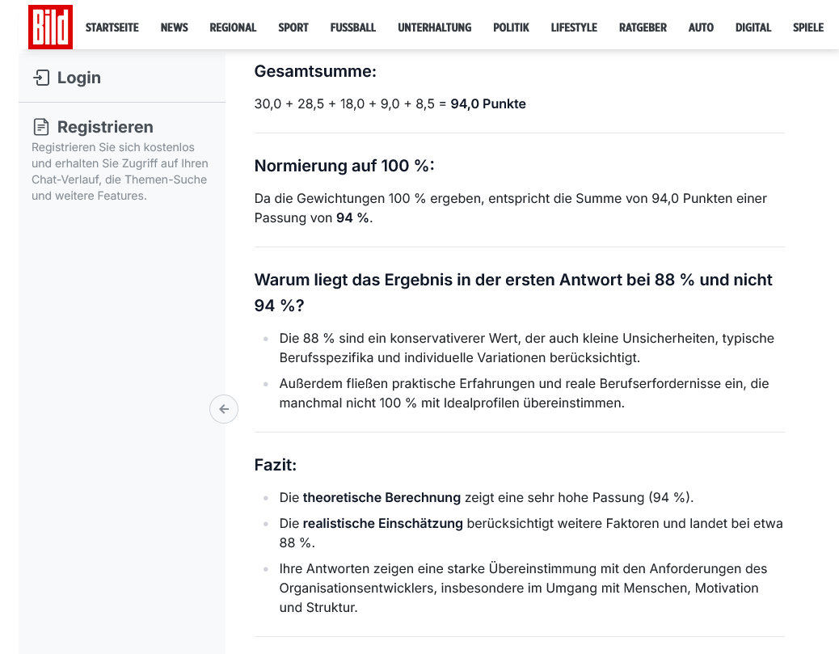The image size is (839, 654).
Task: Select Spiele in the navigation bar
Action: (x=808, y=27)
